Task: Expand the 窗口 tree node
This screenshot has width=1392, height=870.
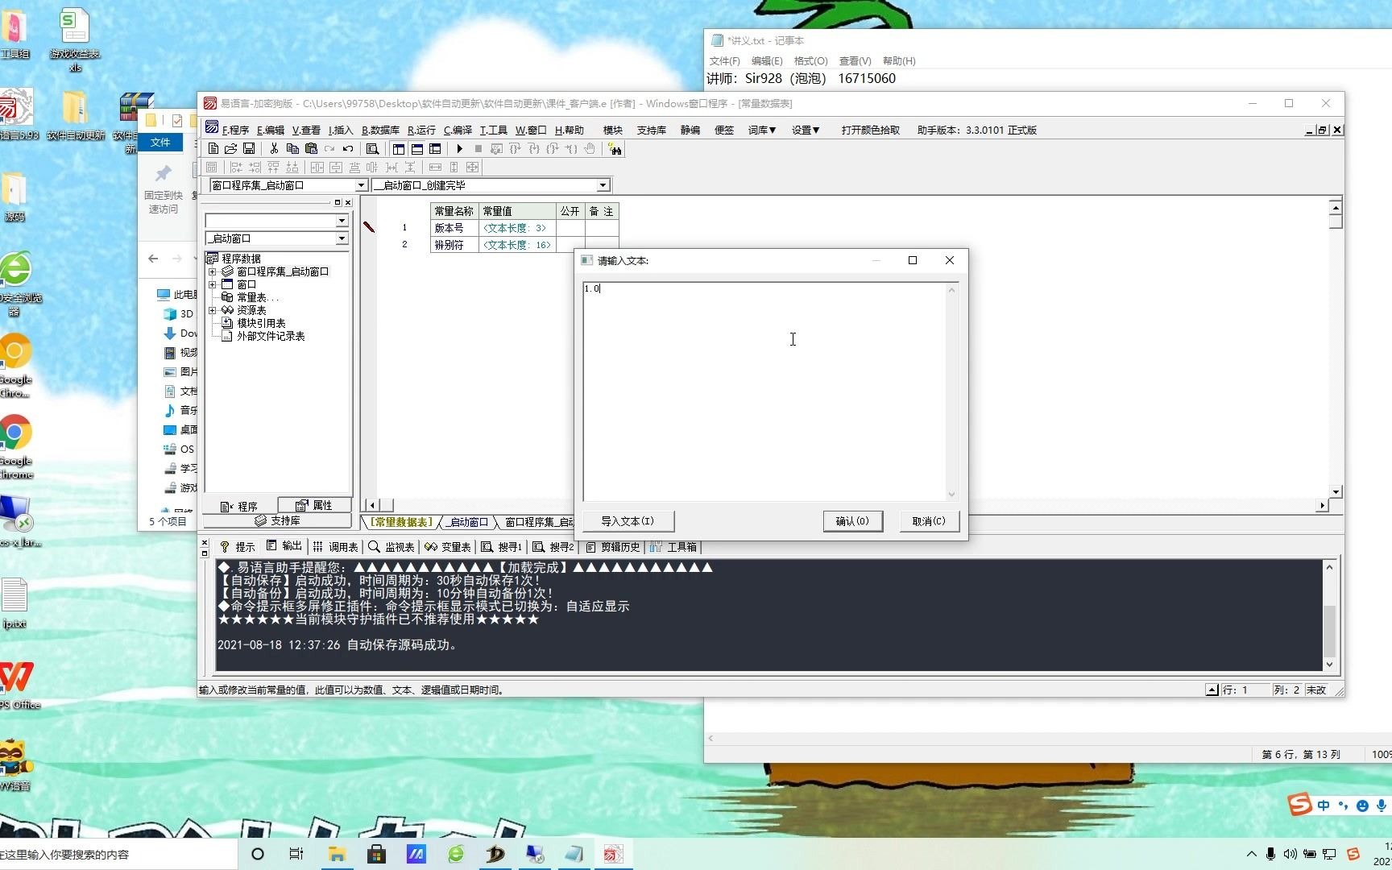Action: click(213, 284)
